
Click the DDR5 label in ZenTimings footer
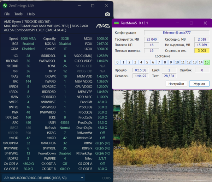tap(106, 178)
